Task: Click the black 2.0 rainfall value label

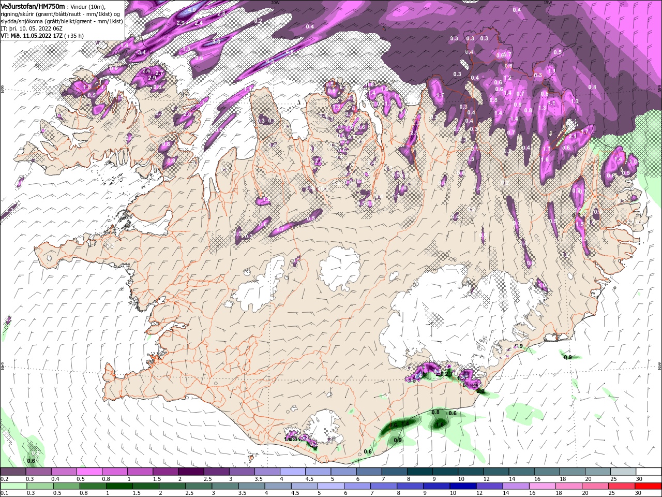Action: (480, 391)
